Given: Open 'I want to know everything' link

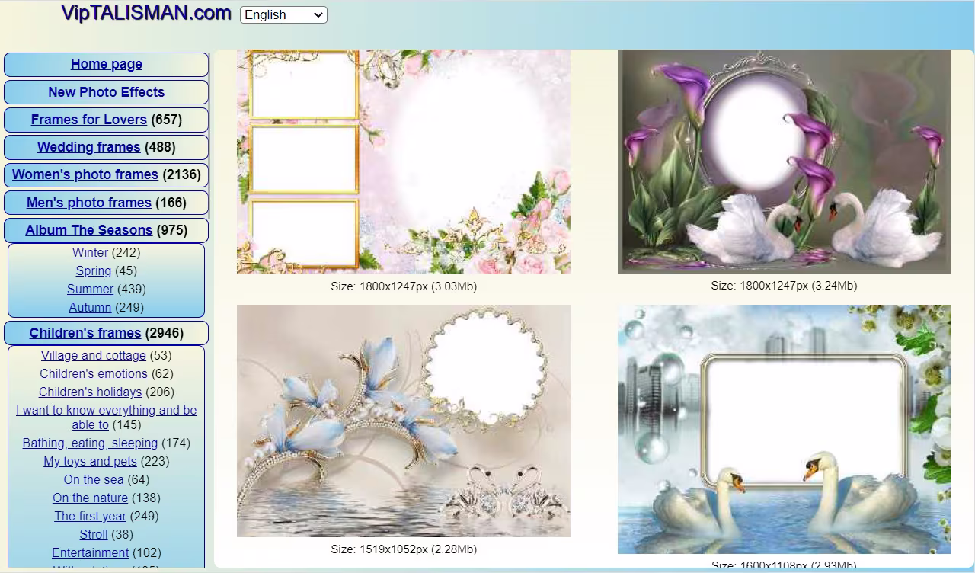Looking at the screenshot, I should 107,418.
